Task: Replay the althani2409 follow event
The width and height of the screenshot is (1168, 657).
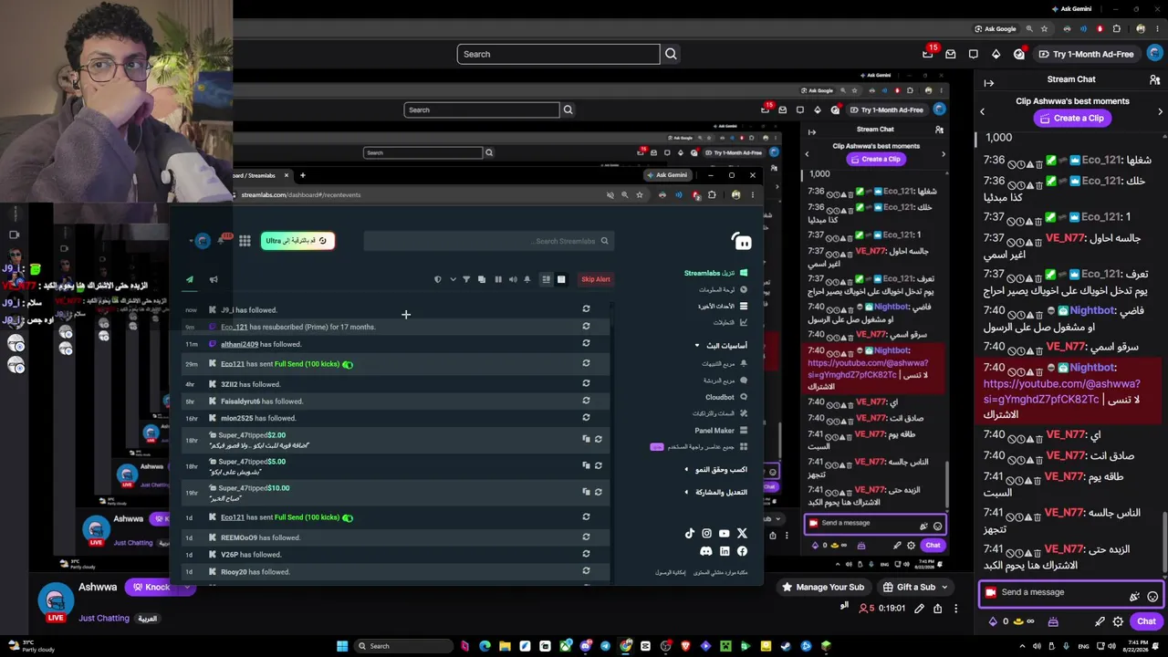Action: tap(586, 344)
